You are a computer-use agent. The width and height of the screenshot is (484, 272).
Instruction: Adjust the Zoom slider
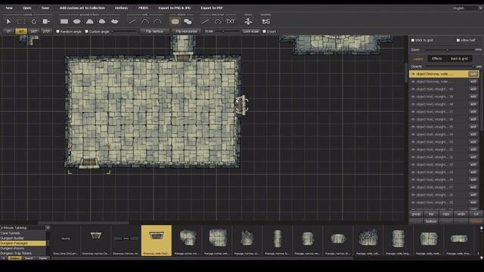(449, 50)
